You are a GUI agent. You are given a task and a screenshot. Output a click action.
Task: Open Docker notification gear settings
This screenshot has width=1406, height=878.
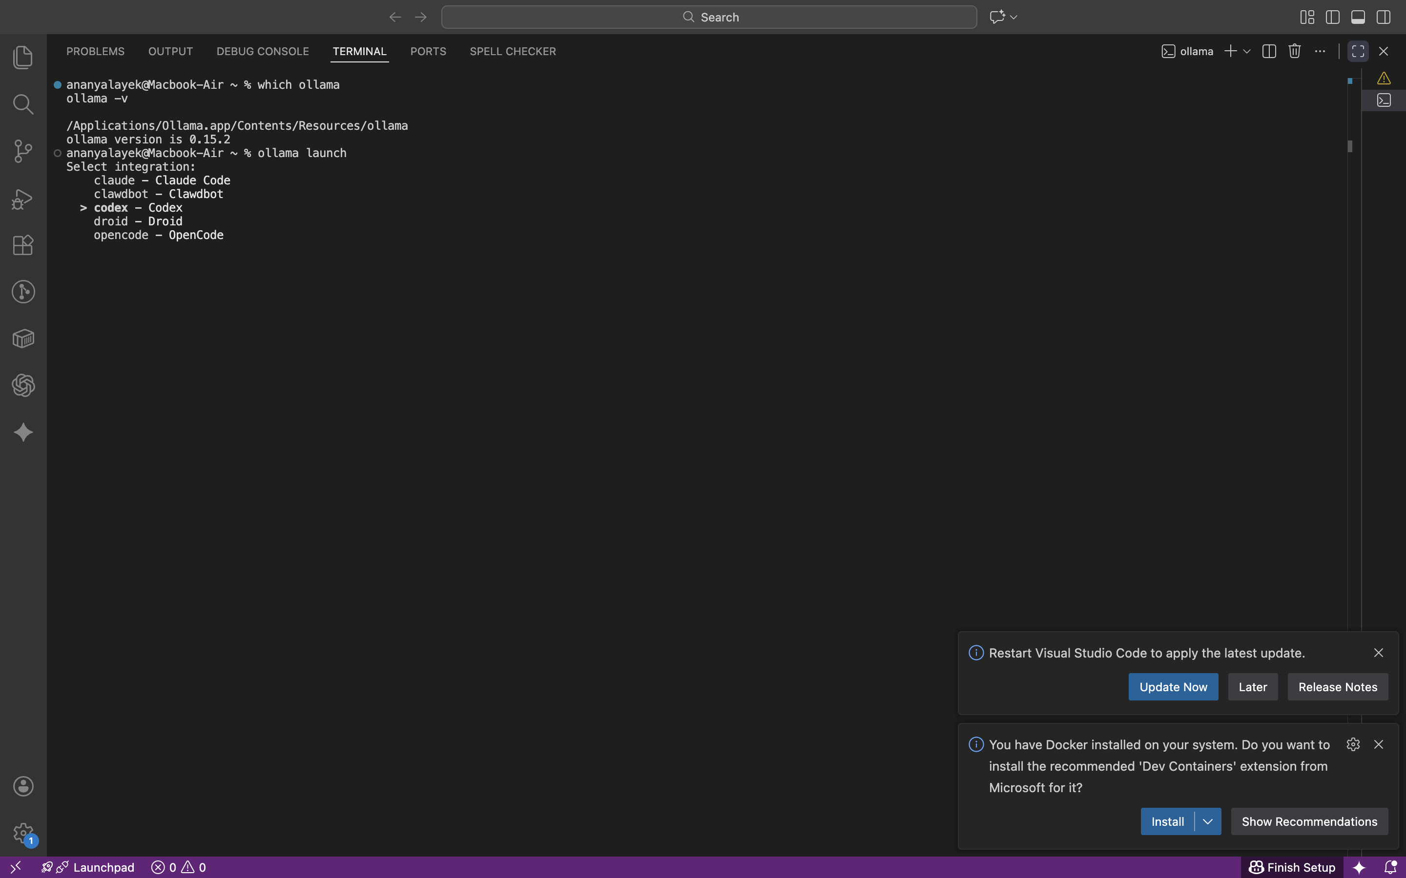pos(1353,744)
